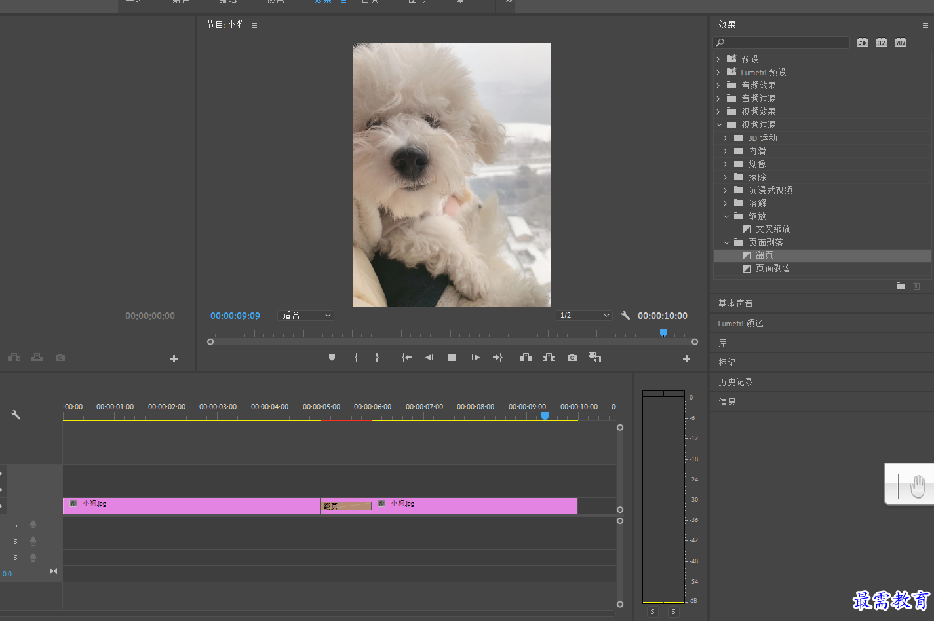Screen dimensions: 934x621
Task: Filter effects by 32-bit color icon
Action: coord(882,43)
